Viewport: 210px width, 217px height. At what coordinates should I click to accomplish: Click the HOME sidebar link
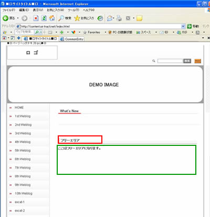point(19,107)
